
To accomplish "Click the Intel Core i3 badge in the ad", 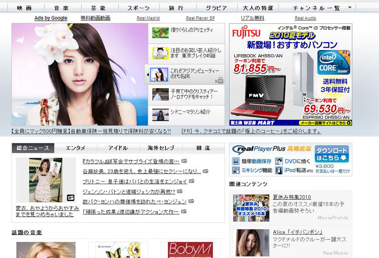I will click(x=334, y=62).
